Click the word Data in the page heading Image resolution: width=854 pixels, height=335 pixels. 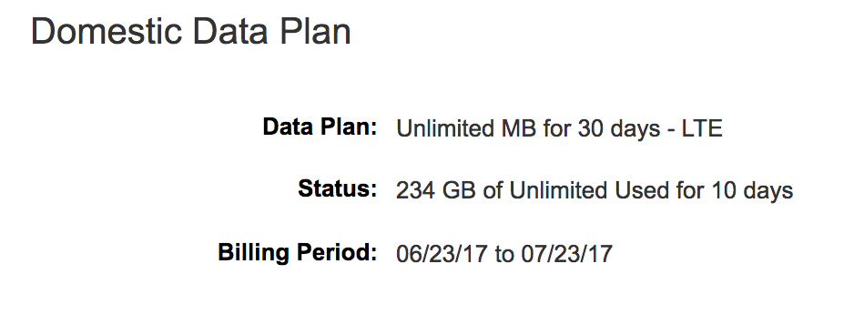coord(229,31)
